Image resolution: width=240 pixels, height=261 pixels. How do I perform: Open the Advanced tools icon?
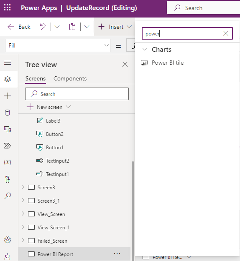pos(8,179)
